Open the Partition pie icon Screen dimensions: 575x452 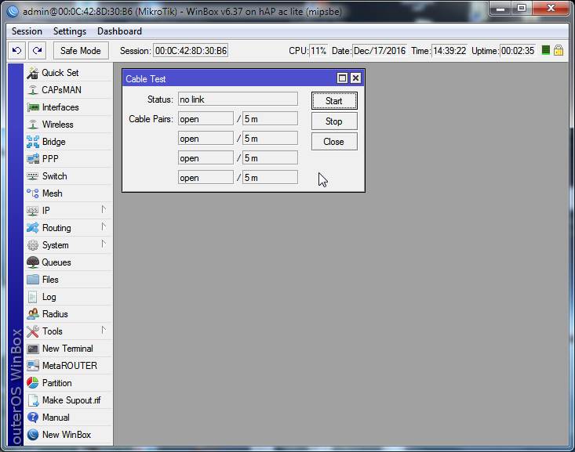pyautogui.click(x=33, y=383)
